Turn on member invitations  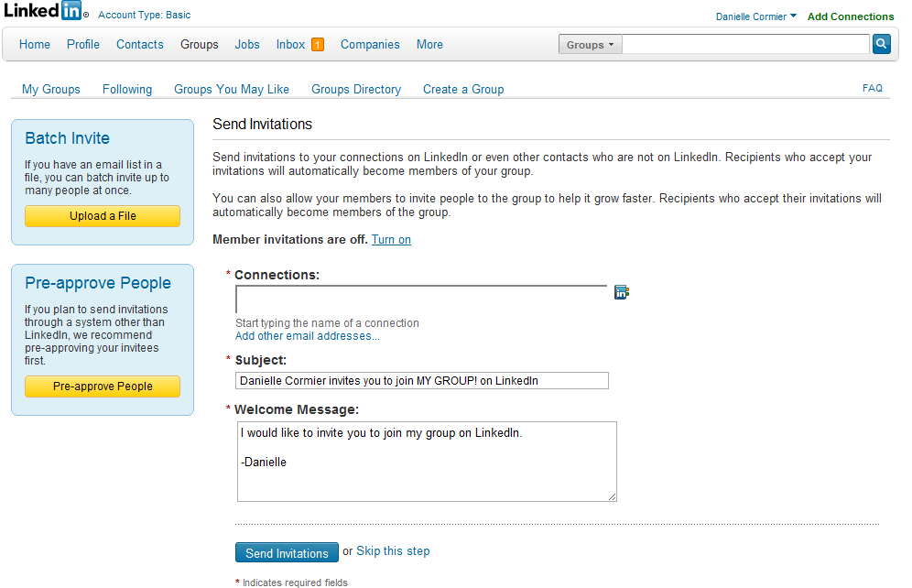click(x=391, y=240)
